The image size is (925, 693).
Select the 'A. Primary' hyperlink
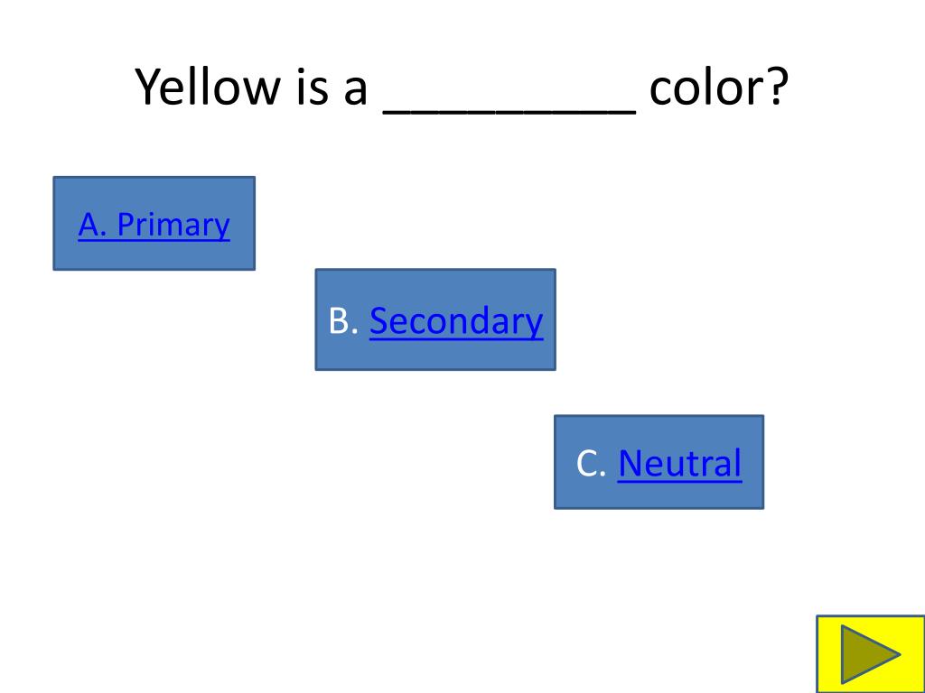[154, 225]
